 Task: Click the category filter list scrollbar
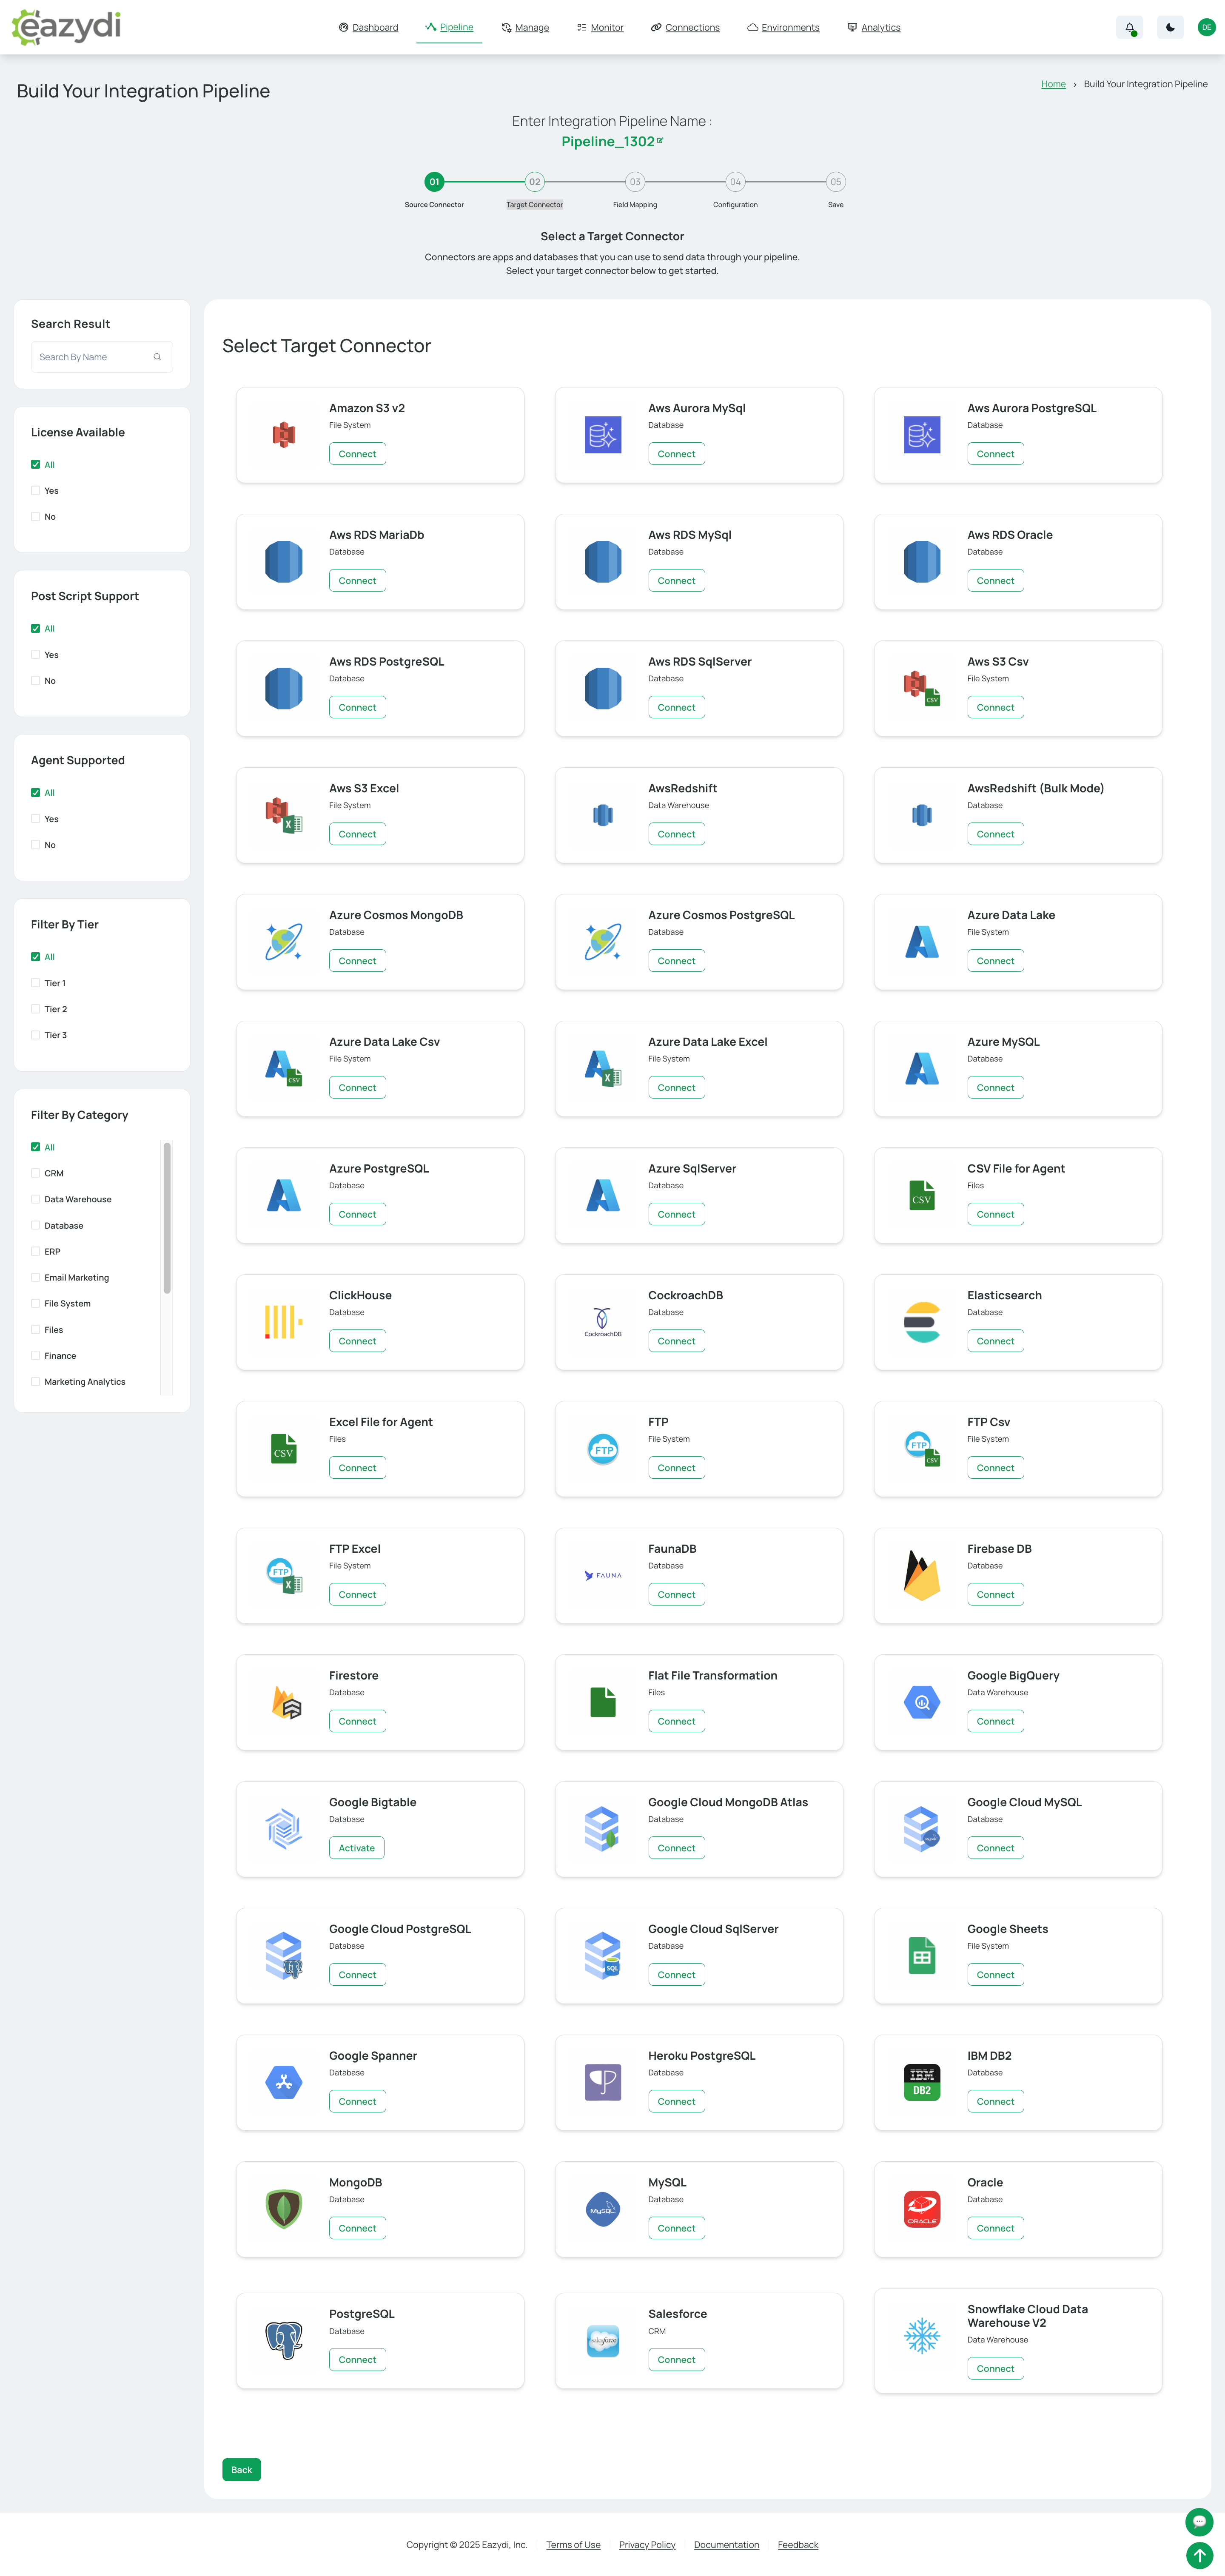click(167, 1217)
